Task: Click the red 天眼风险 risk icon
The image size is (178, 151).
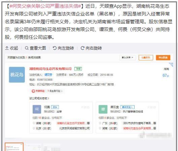Action: point(33,91)
